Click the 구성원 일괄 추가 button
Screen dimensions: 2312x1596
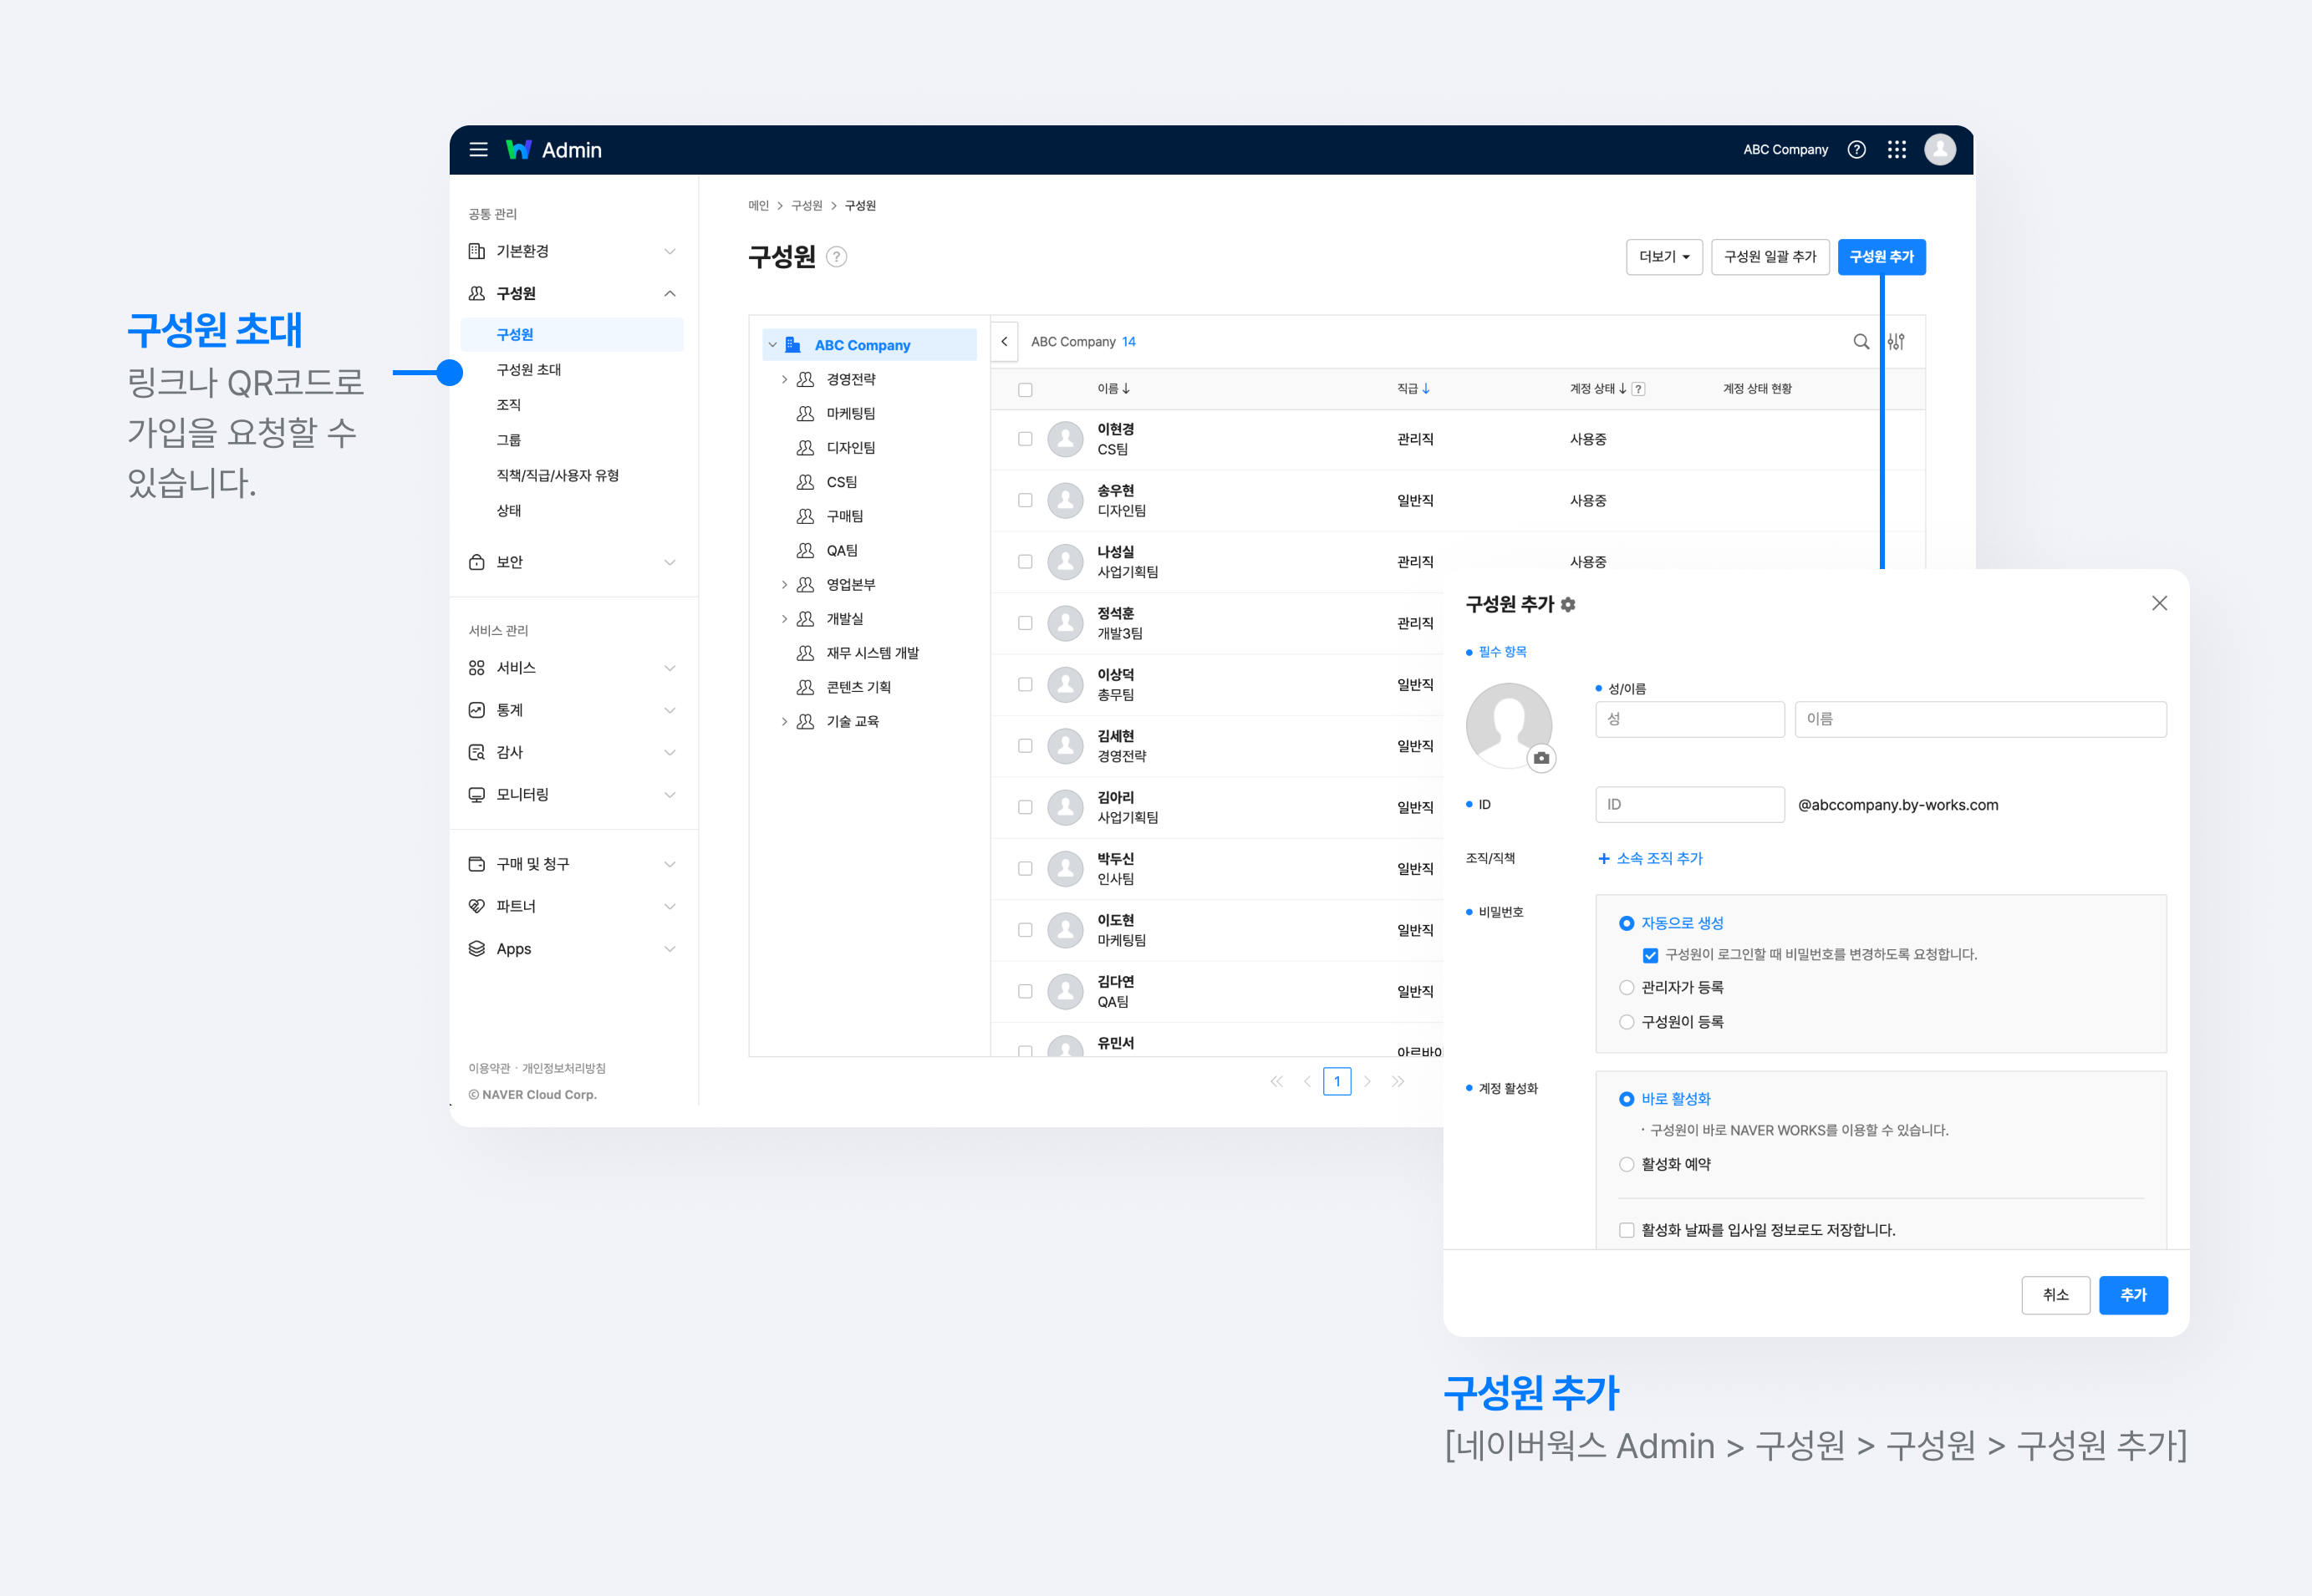(x=1770, y=257)
